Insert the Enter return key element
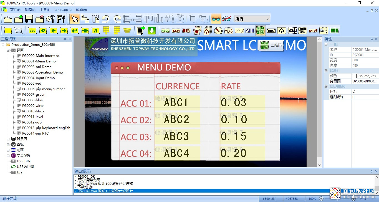The height and width of the screenshot is (202, 379). (x=74, y=31)
